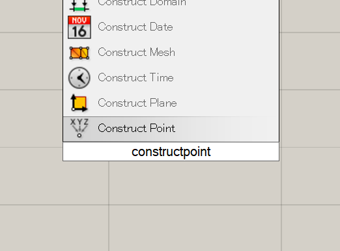Screen dimensions: 340x251
Task: Click blank space in the highlighted Construct Point row
Action: click(x=226, y=129)
